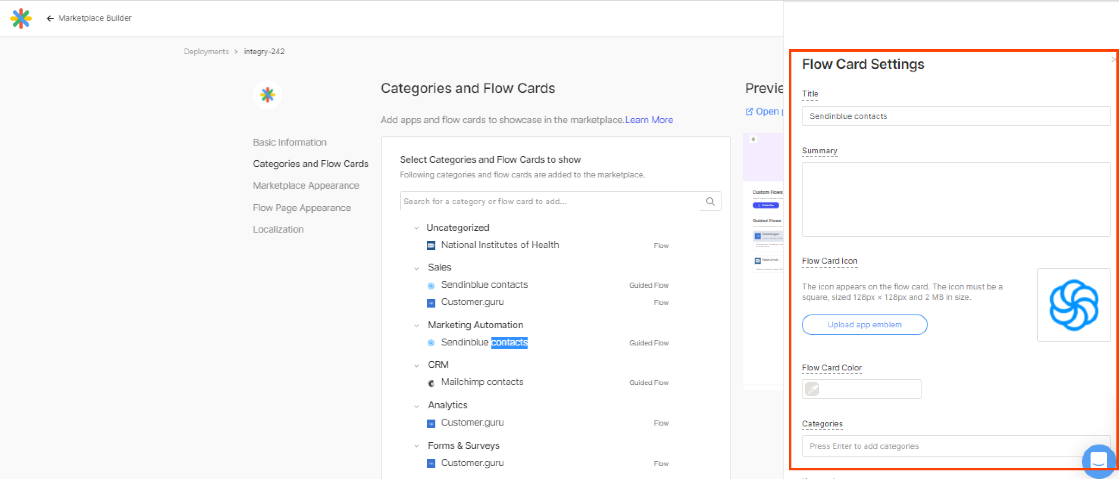1119x479 pixels.
Task: Open Categories and Flow Cards section
Action: [311, 164]
